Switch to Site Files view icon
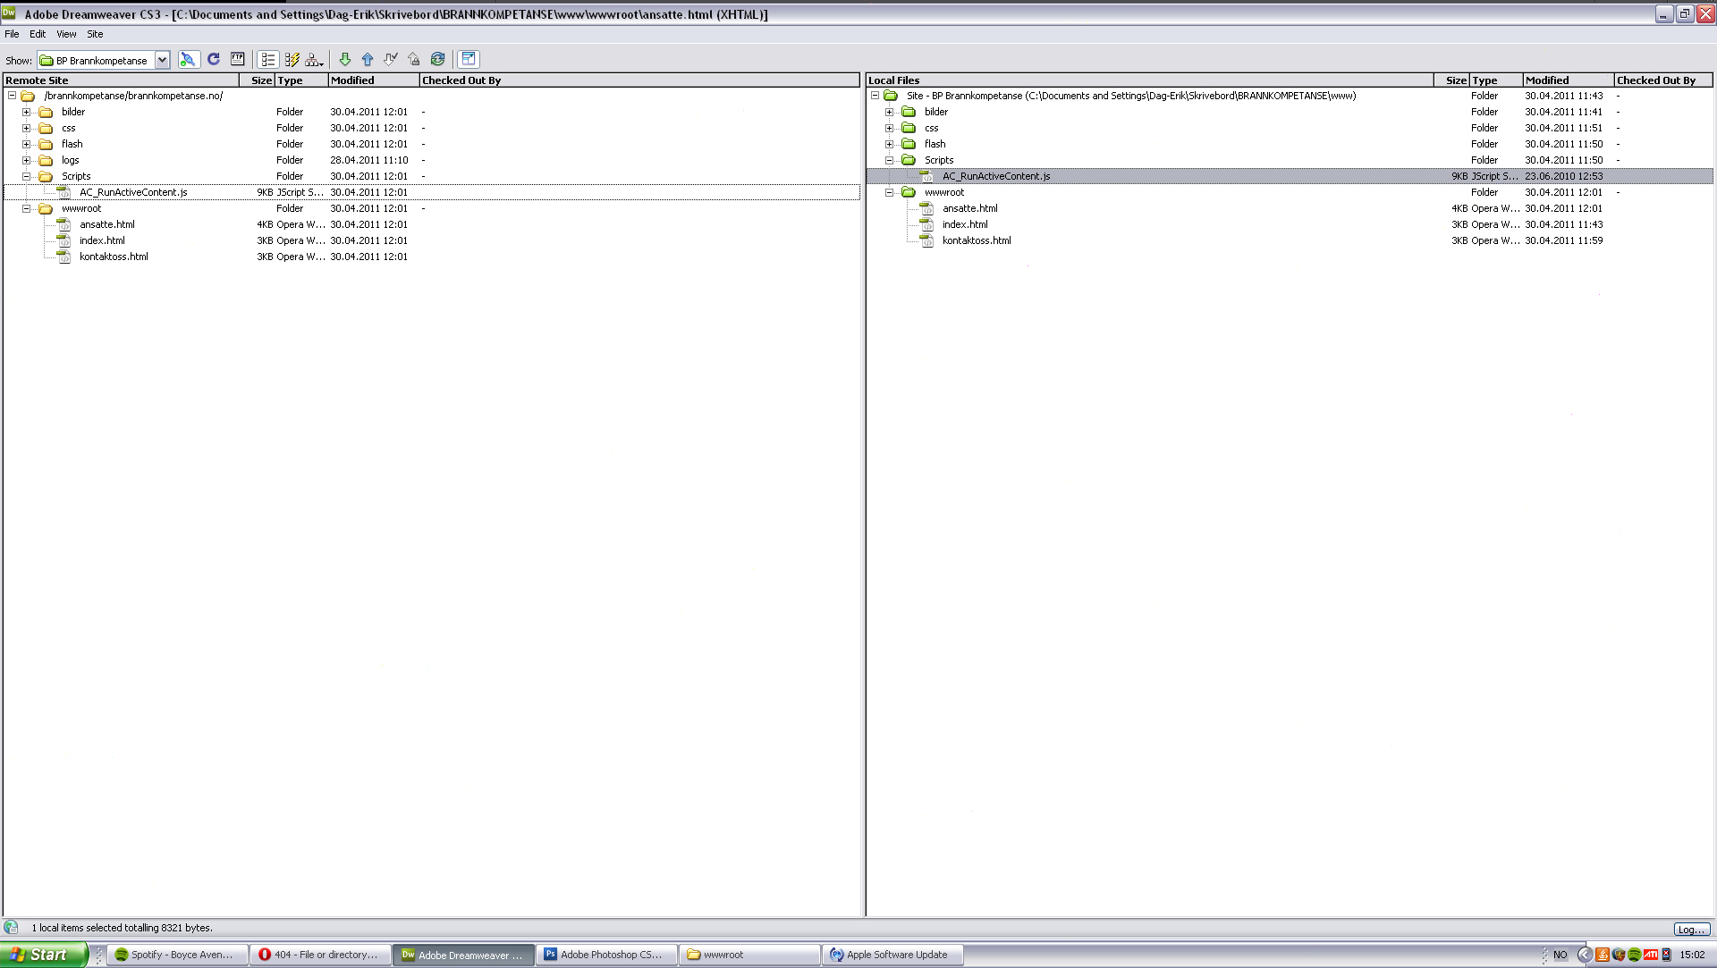Image resolution: width=1717 pixels, height=968 pixels. pyautogui.click(x=267, y=60)
